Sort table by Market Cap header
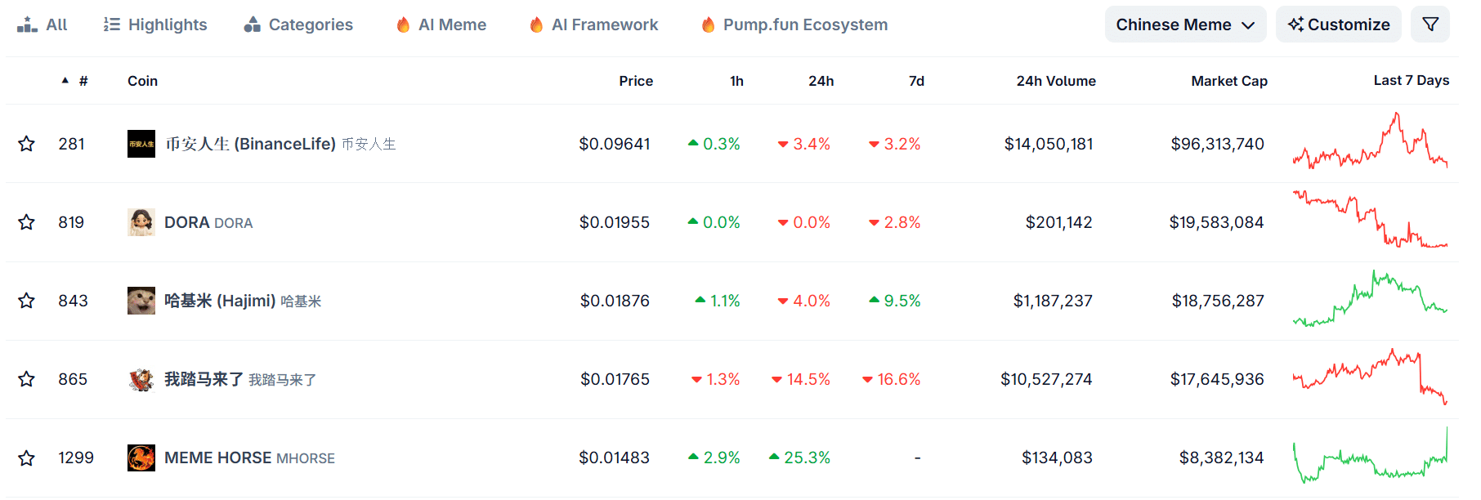The height and width of the screenshot is (500, 1481). [x=1228, y=81]
